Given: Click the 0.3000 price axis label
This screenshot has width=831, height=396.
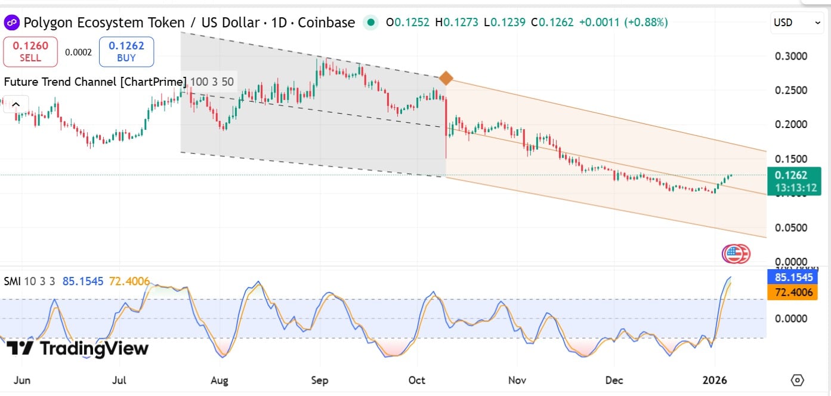Looking at the screenshot, I should tap(790, 56).
